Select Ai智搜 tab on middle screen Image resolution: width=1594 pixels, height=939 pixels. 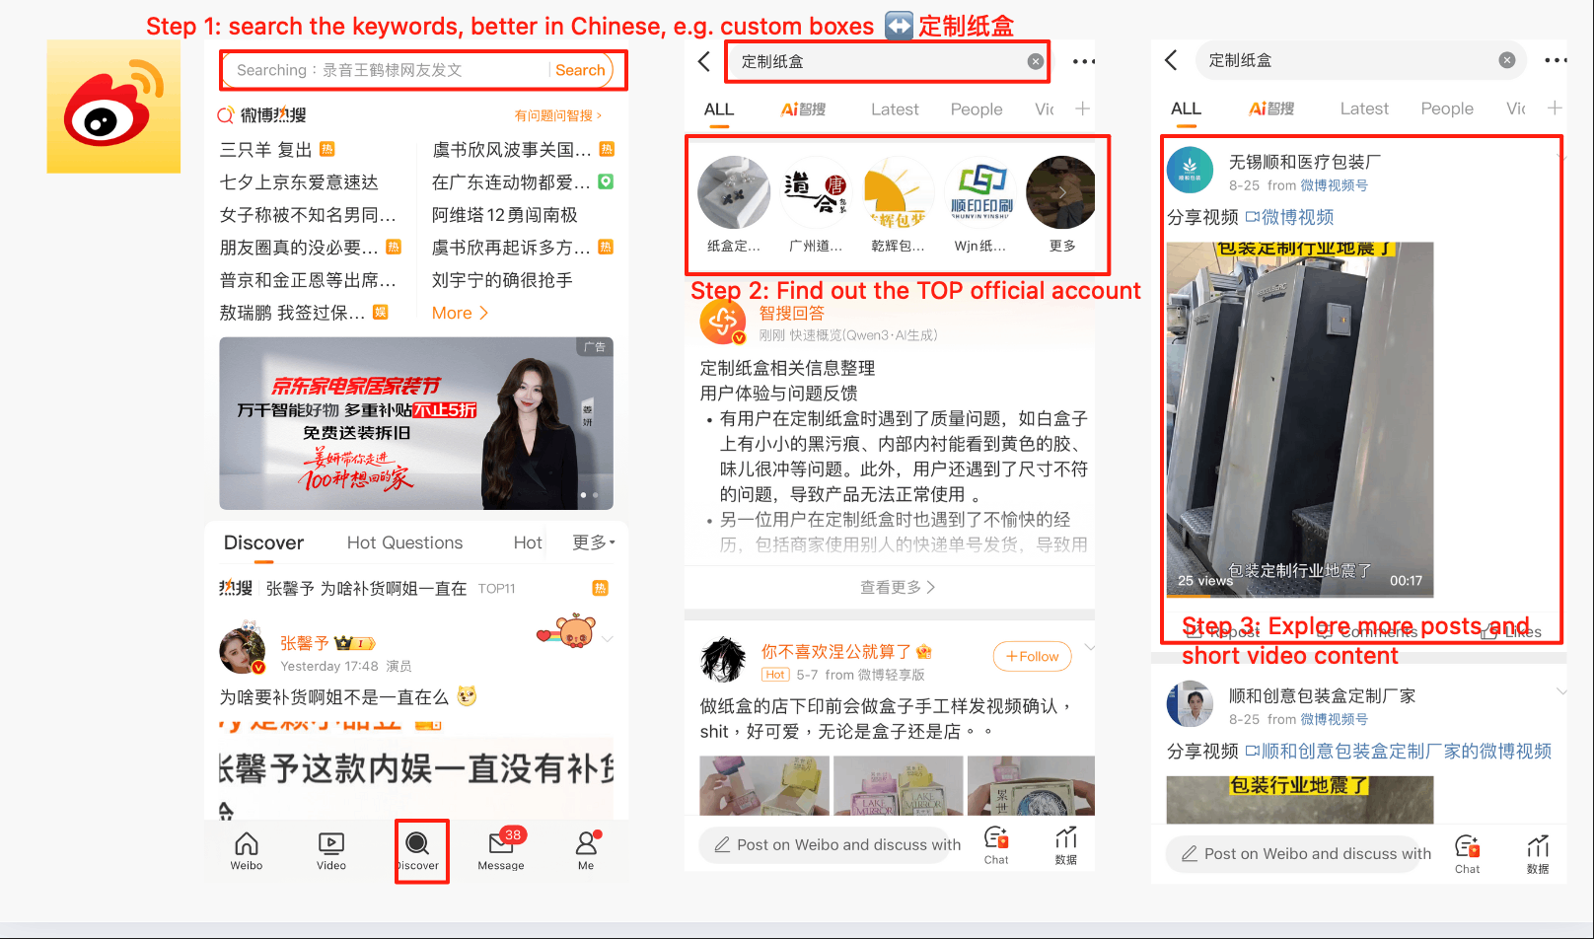pos(803,109)
